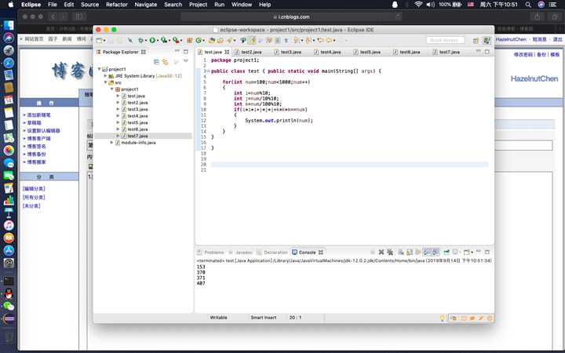Click Remove Launch icon in Console
This screenshot has width=565, height=353.
tap(381, 252)
